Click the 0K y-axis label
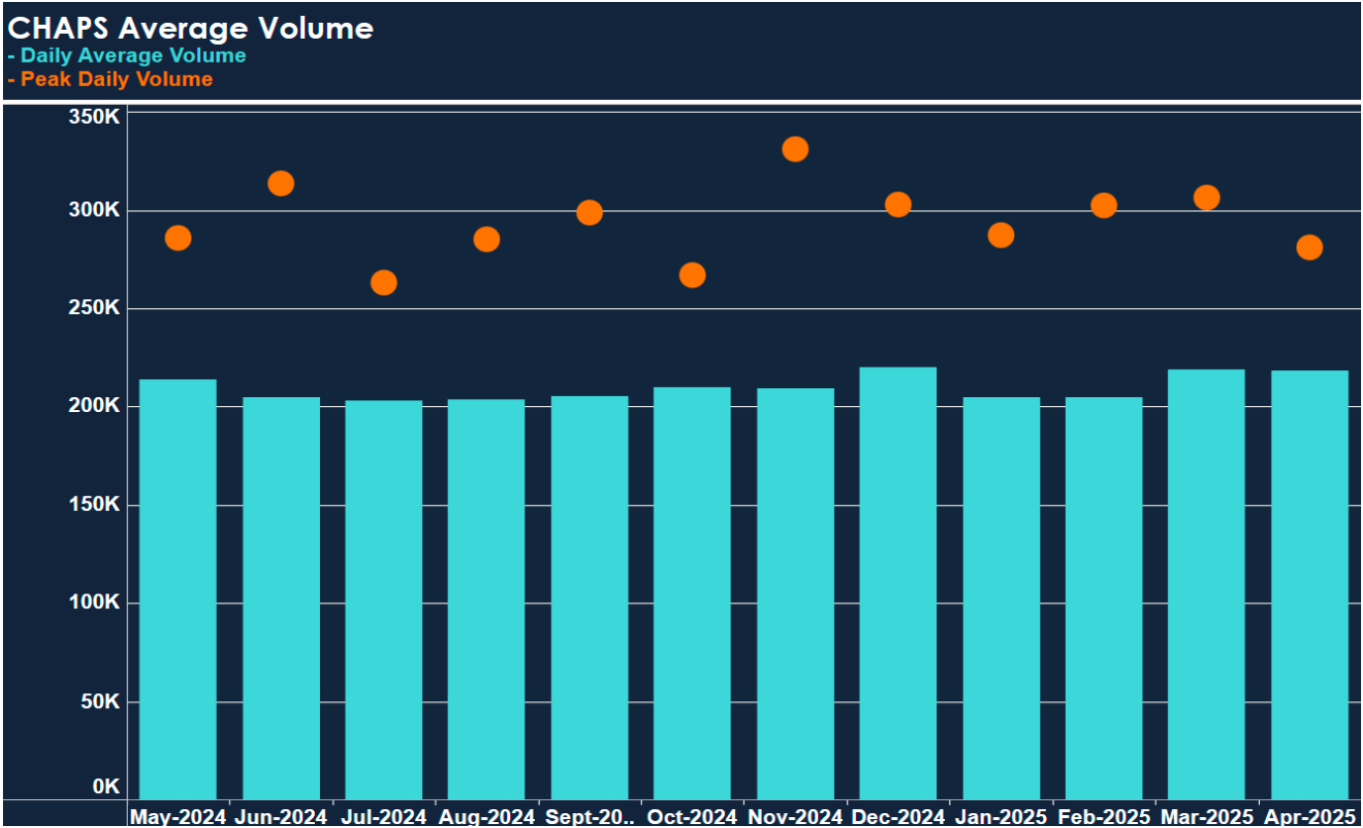 106,786
